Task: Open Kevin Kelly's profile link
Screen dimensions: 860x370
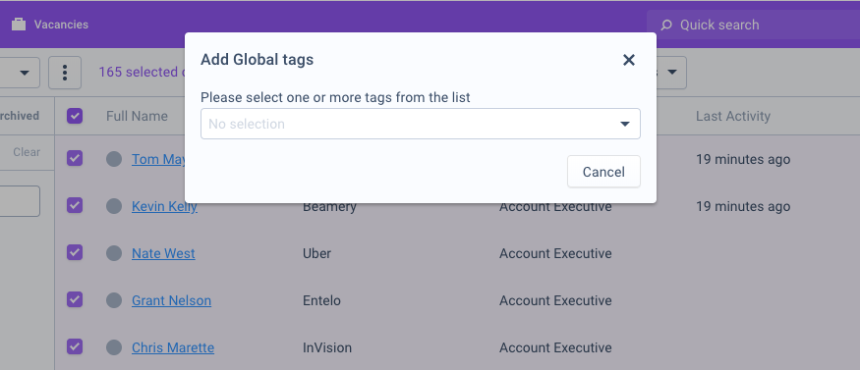Action: [x=164, y=207]
